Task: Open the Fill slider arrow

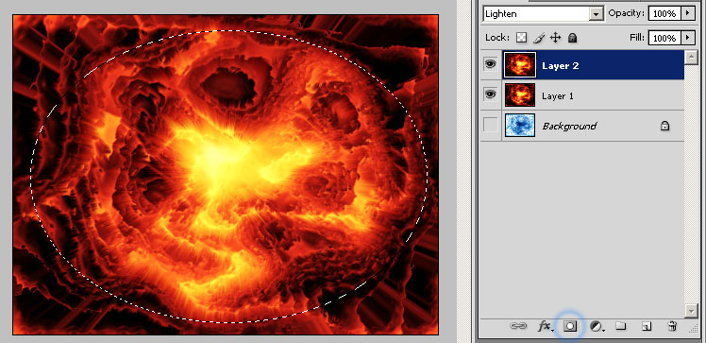Action: [x=687, y=38]
